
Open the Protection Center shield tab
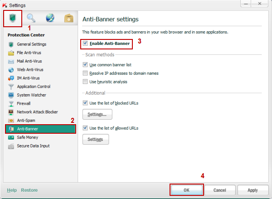tap(13, 18)
